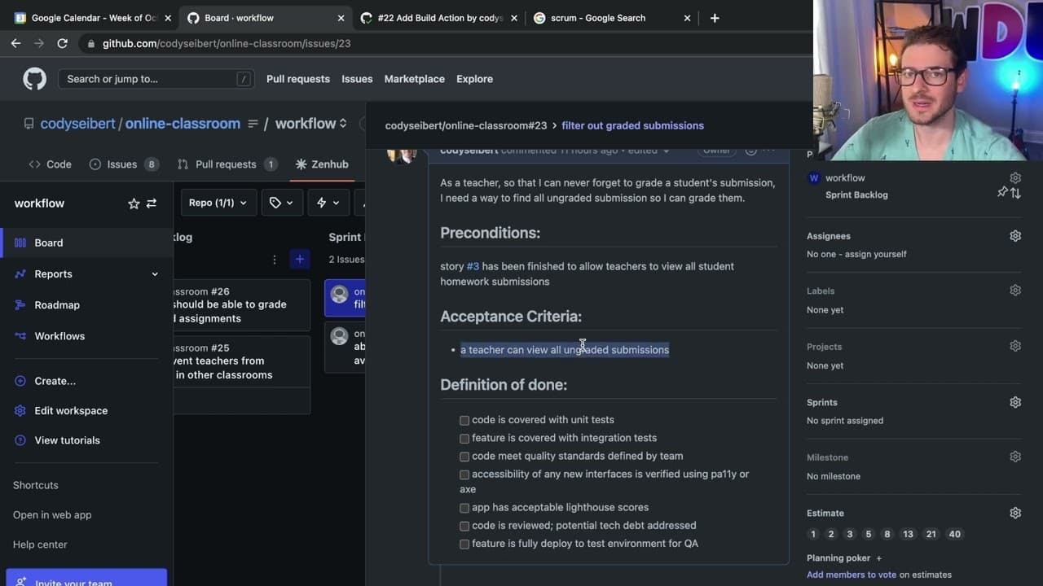Open the online-classroom repository link
The height and width of the screenshot is (586, 1043).
[183, 124]
